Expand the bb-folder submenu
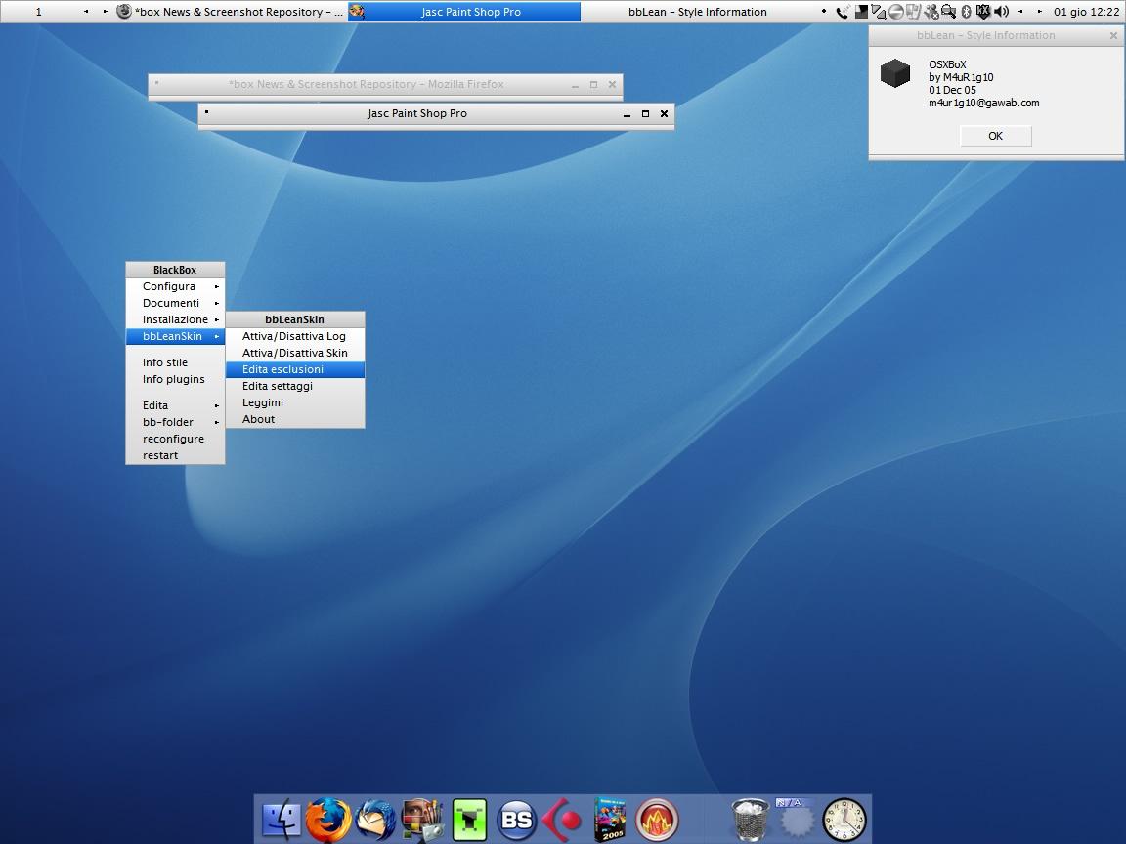1126x844 pixels. 175,422
